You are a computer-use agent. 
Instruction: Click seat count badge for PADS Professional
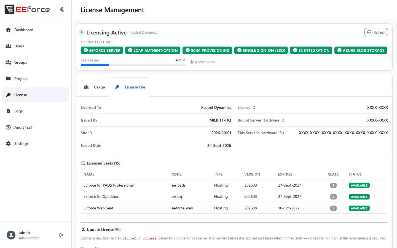tap(333, 185)
